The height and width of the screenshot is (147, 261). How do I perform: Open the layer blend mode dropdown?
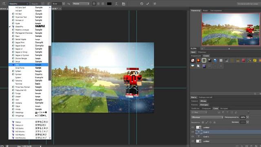pos(207,117)
